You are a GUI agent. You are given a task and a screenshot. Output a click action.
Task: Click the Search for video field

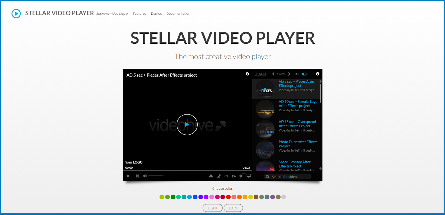click(287, 177)
